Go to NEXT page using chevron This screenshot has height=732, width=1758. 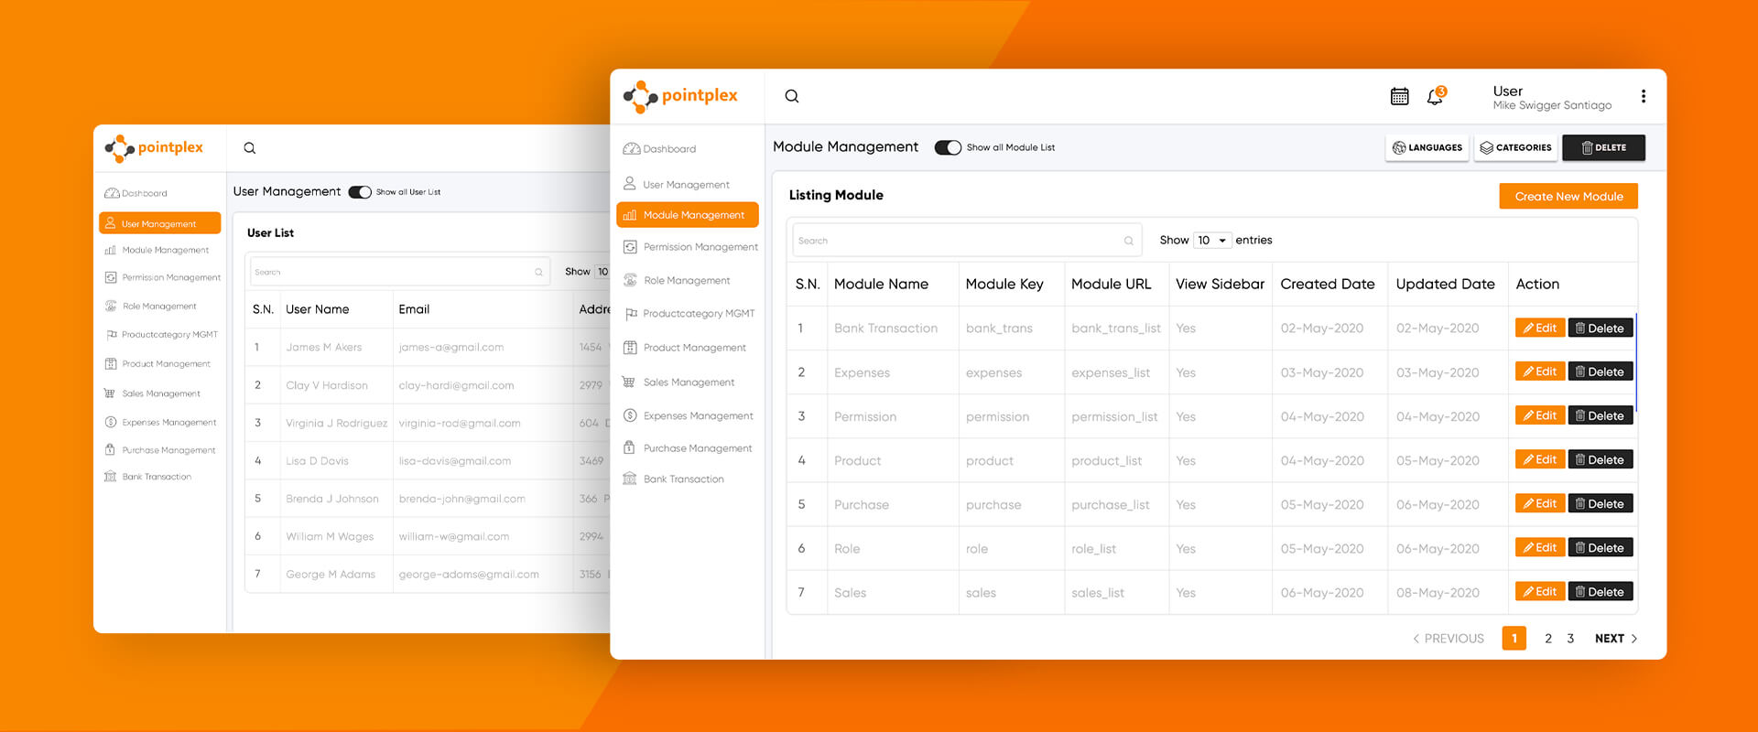coord(1634,639)
